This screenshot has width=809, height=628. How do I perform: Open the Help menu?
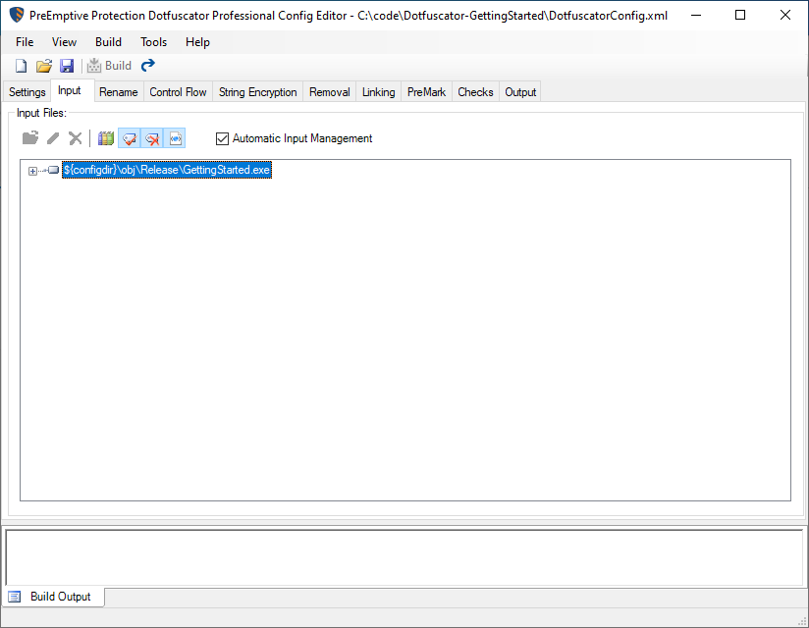click(197, 42)
